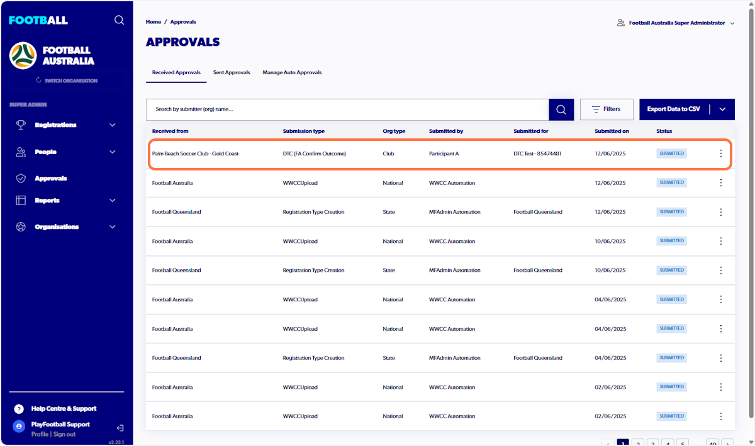Click the Organisations ball icon
The image size is (755, 446).
click(21, 226)
